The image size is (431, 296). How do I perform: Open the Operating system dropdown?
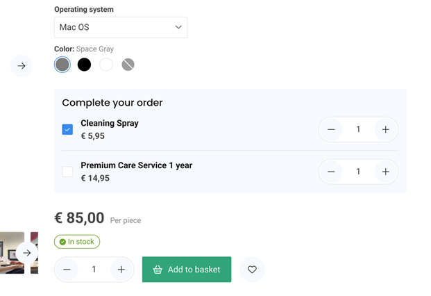121,27
